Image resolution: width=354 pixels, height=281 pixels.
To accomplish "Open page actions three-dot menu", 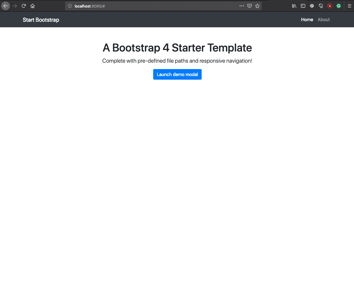I will (241, 6).
